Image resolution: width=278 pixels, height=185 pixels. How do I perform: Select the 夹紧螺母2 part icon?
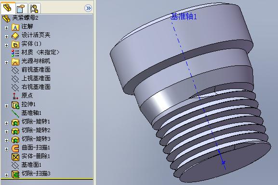pyautogui.click(x=6, y=18)
